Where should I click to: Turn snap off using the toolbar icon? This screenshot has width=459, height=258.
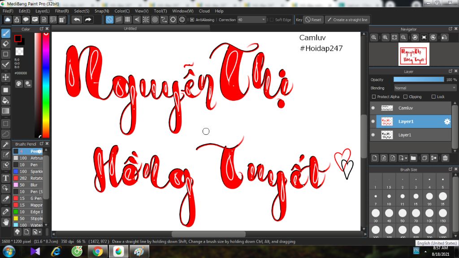(109, 20)
